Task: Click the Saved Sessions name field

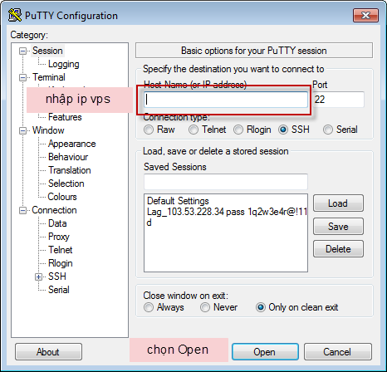Action: (226, 182)
